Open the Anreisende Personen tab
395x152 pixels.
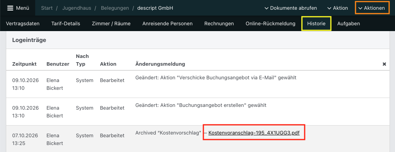coord(167,24)
